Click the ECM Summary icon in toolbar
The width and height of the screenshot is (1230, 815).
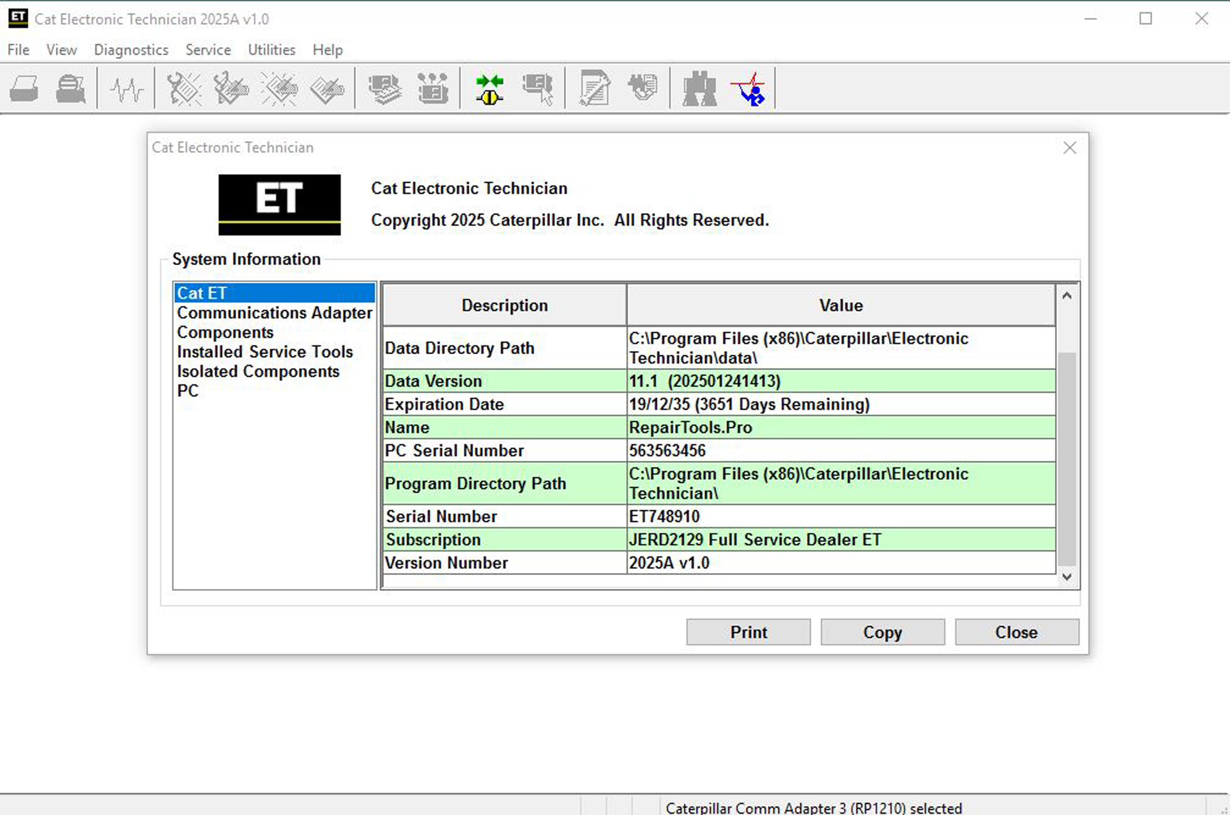point(385,88)
